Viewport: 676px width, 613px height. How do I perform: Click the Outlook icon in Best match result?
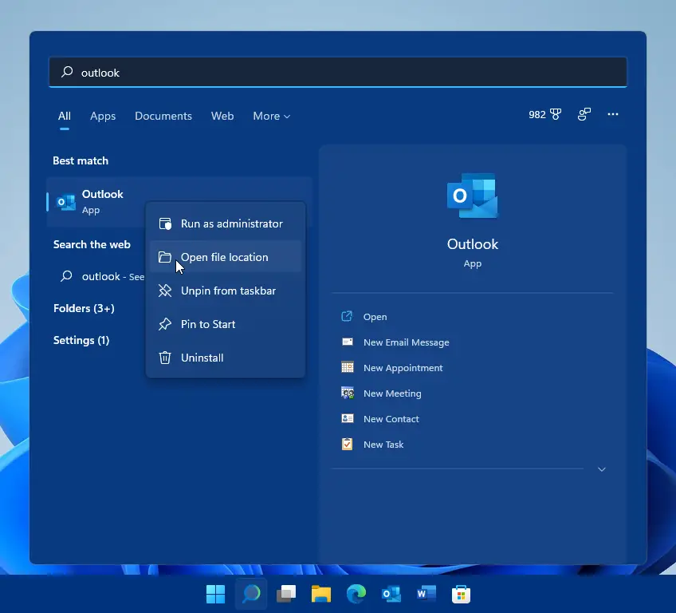point(66,202)
